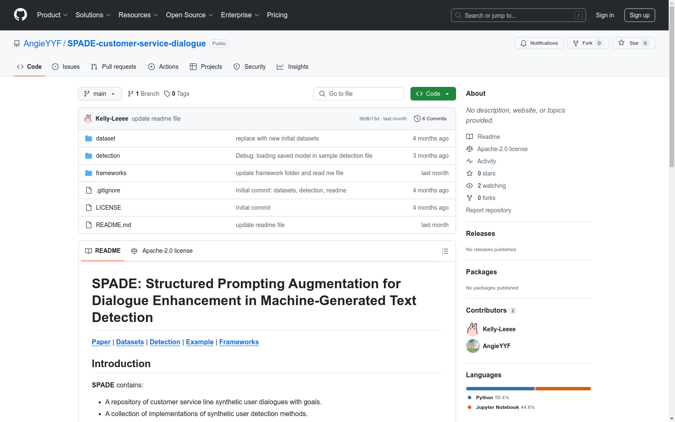The height and width of the screenshot is (422, 675).
Task: Click the Datasets link in README
Action: coord(130,342)
